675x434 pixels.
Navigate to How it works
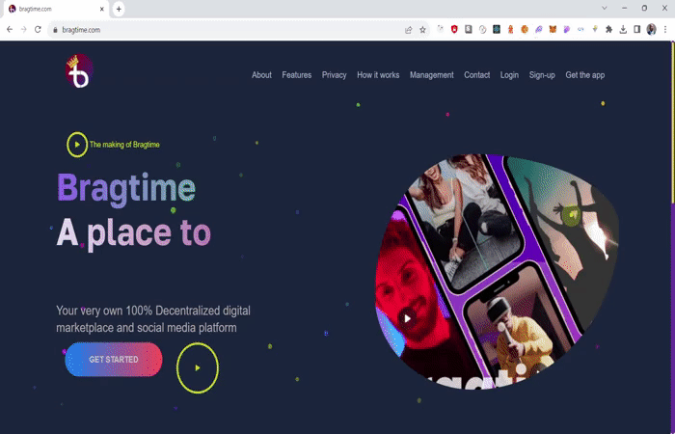378,75
